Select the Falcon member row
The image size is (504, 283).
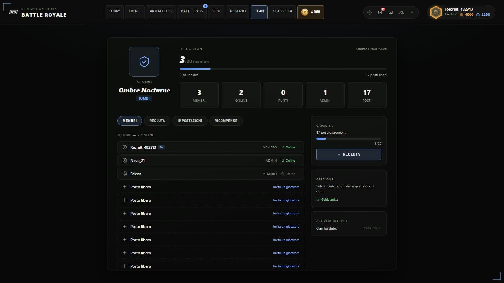point(211,174)
